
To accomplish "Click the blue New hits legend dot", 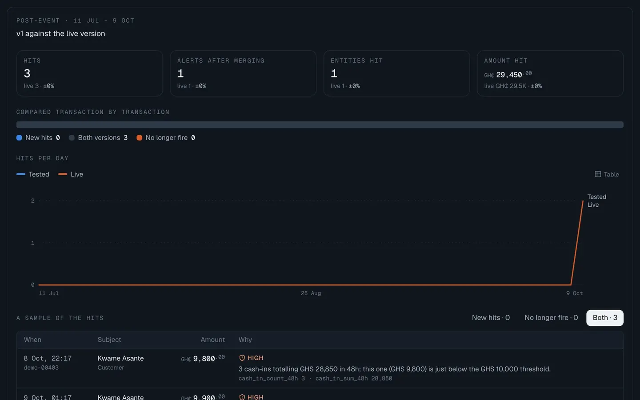I will pyautogui.click(x=19, y=138).
